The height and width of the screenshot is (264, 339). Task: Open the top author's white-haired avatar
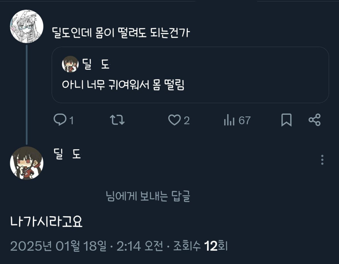(27, 27)
